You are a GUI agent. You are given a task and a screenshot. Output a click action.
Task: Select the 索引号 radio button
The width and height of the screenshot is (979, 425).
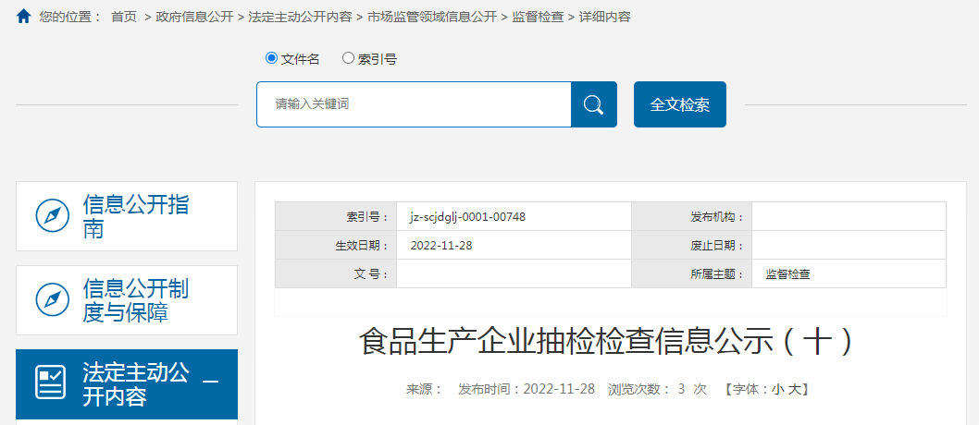349,58
